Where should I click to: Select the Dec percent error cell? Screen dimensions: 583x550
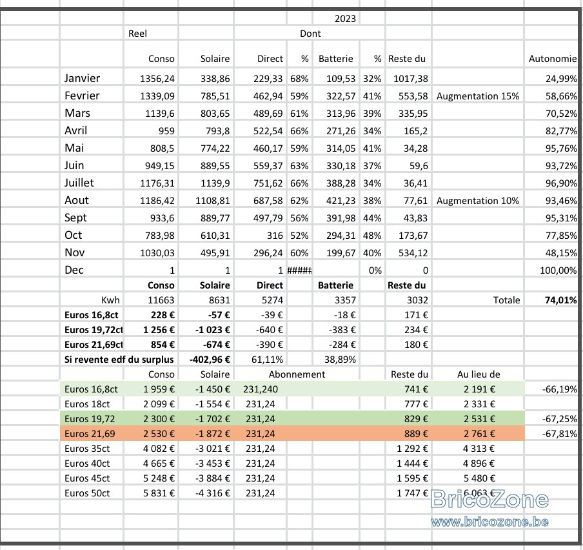(299, 270)
